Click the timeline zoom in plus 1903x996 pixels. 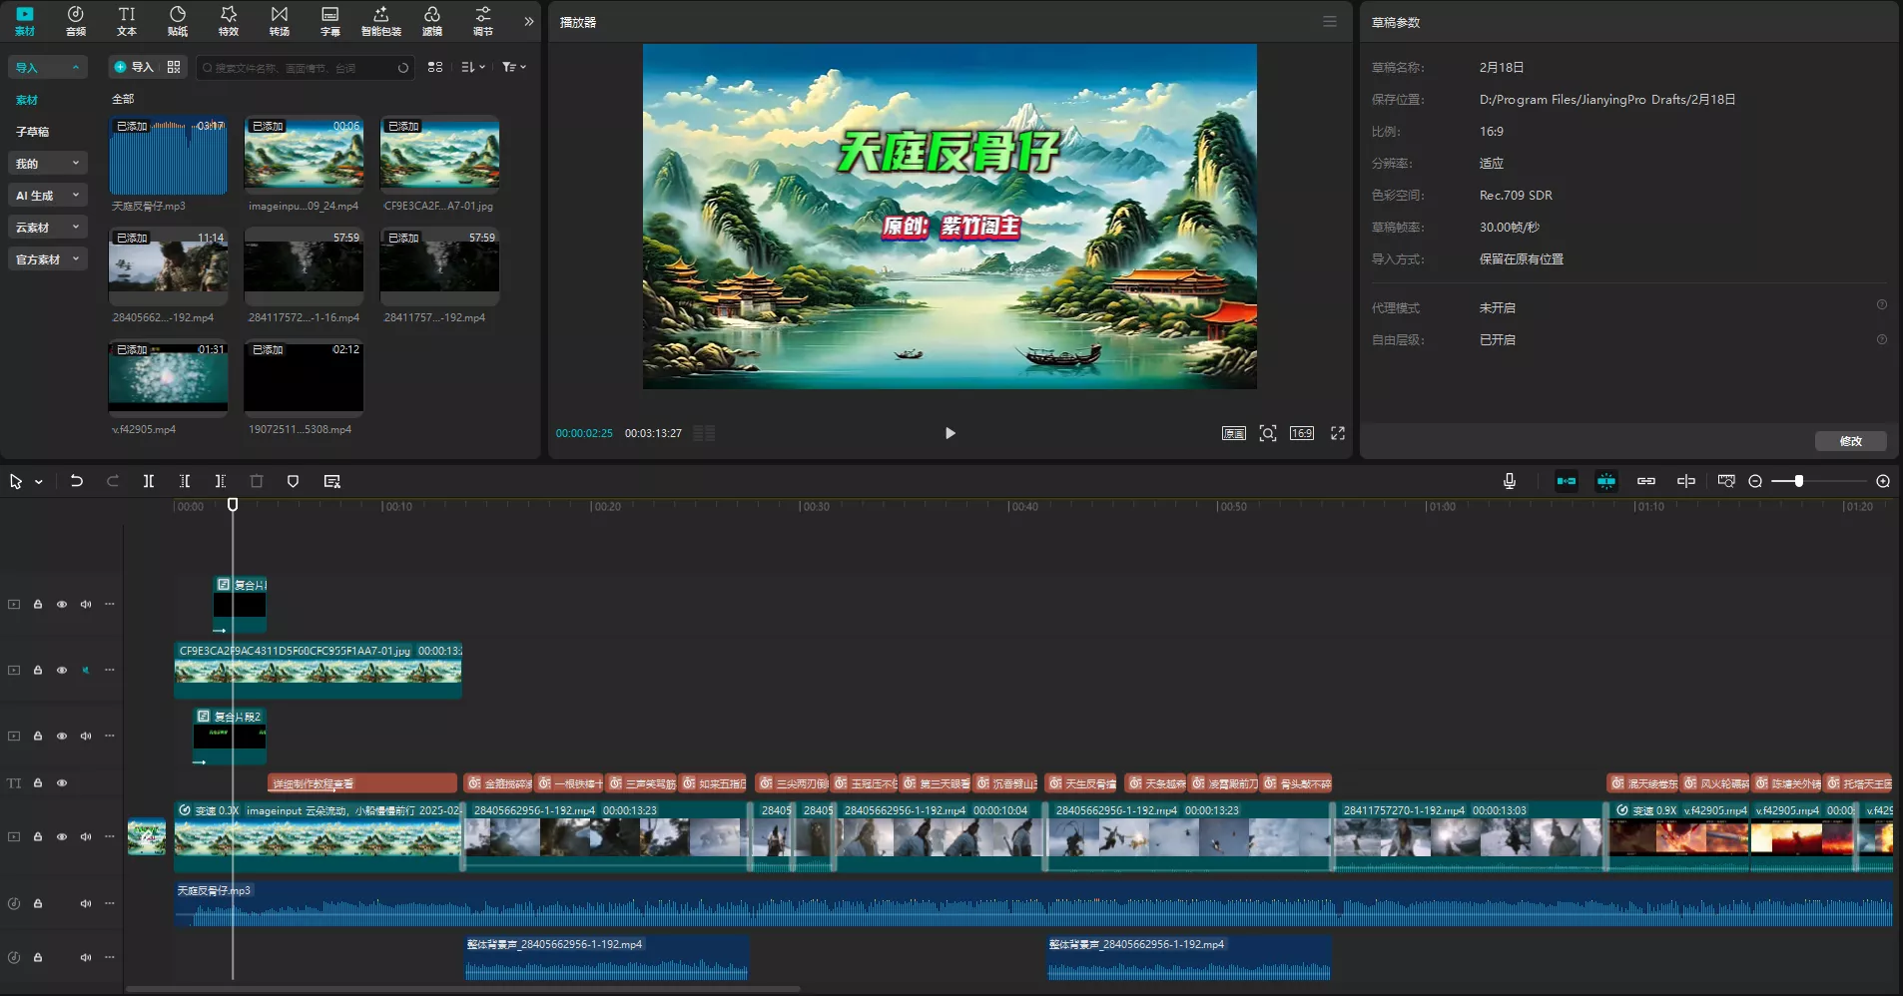[x=1883, y=481]
